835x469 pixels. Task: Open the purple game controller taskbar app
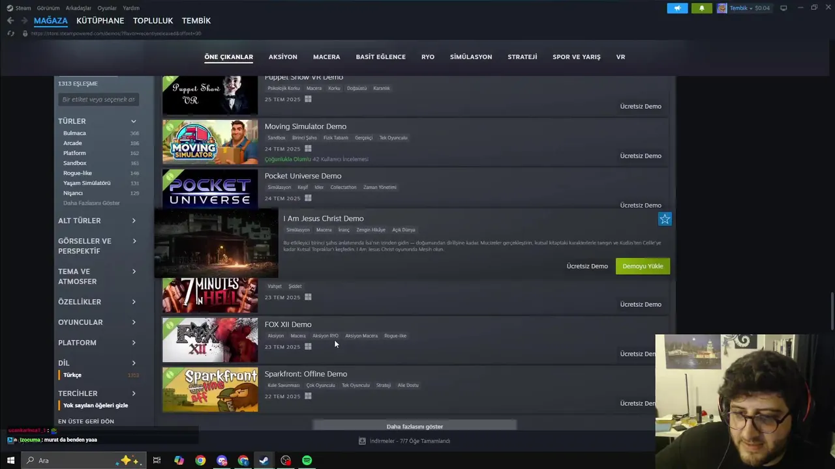[222, 461]
